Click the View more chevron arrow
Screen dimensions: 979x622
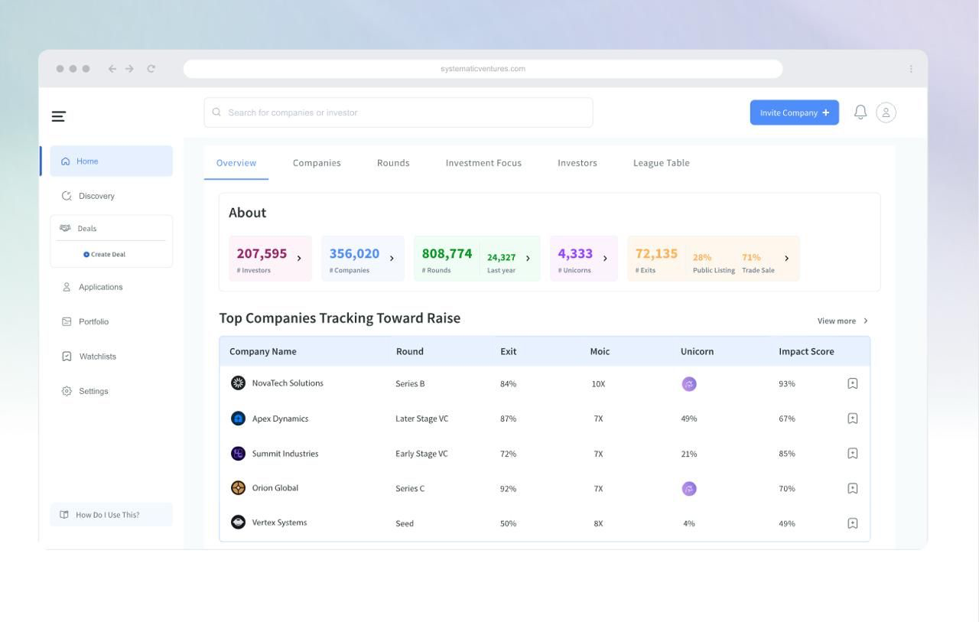[x=866, y=321]
